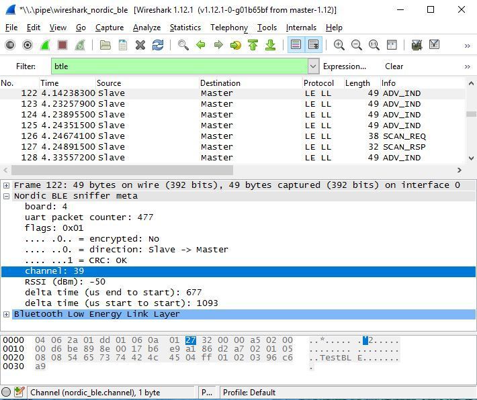Close this capture file (X icon)
This screenshot has width=477, height=400.
coord(140,45)
